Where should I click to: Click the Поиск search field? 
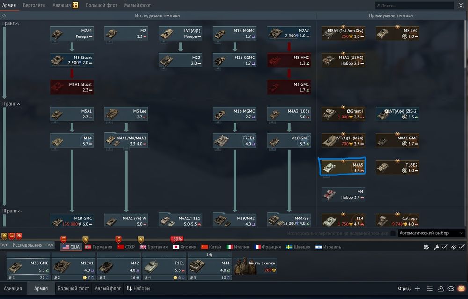414,5
